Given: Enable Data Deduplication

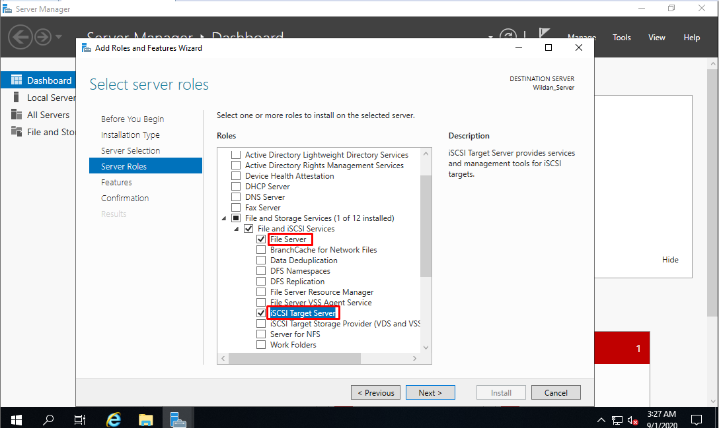Looking at the screenshot, I should (261, 260).
